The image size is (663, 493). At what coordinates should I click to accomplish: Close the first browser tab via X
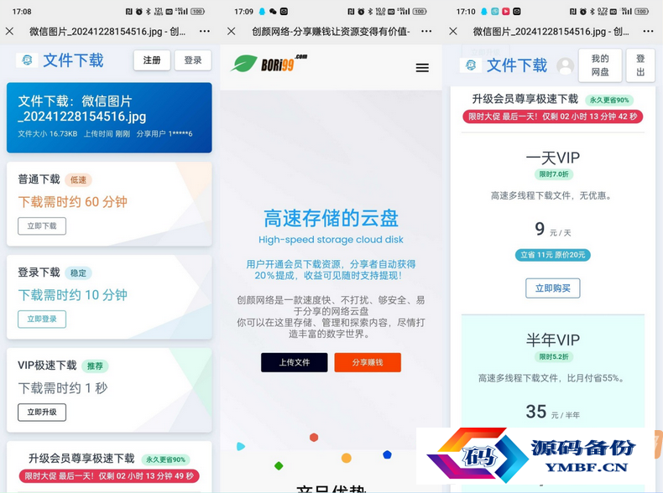click(x=10, y=31)
